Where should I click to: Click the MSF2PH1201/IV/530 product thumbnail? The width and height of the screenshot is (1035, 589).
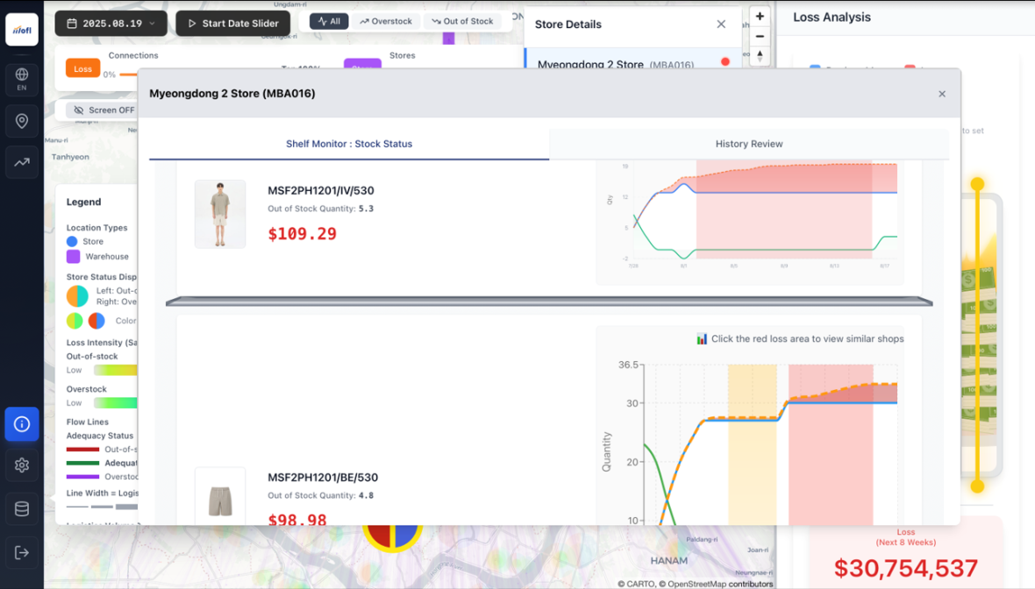point(220,214)
